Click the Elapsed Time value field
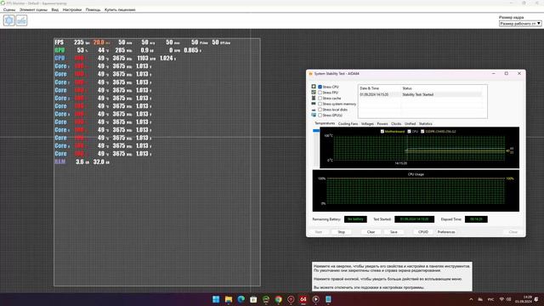The height and width of the screenshot is (306, 544). 476,219
